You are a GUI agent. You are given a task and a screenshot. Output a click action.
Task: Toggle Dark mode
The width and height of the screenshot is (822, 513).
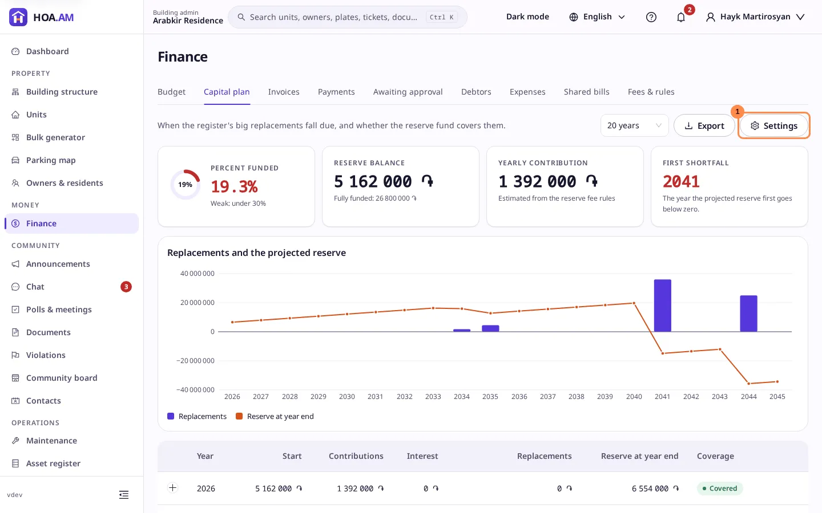pyautogui.click(x=527, y=17)
